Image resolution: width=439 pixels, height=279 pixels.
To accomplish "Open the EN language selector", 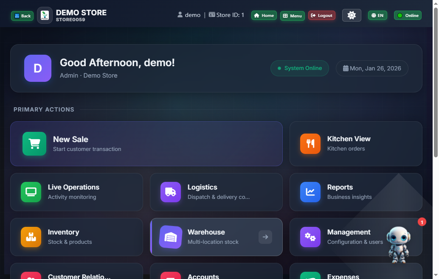I will pos(377,15).
